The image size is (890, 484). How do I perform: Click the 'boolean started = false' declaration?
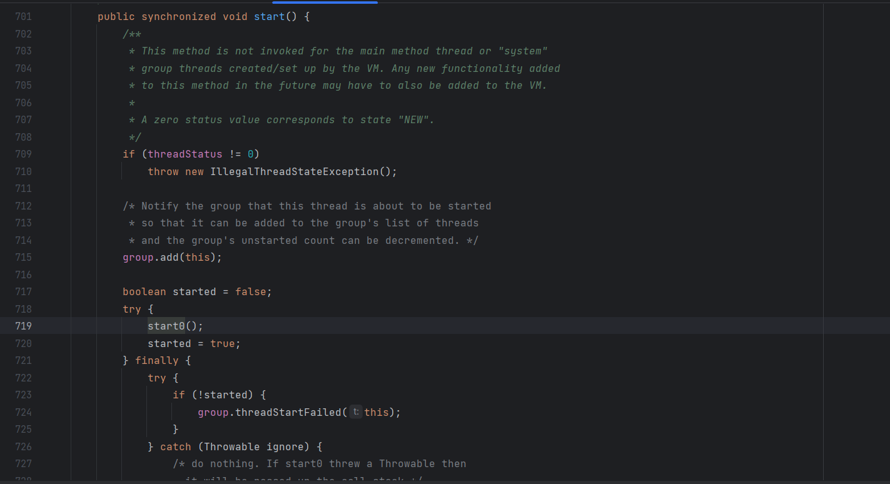(197, 291)
